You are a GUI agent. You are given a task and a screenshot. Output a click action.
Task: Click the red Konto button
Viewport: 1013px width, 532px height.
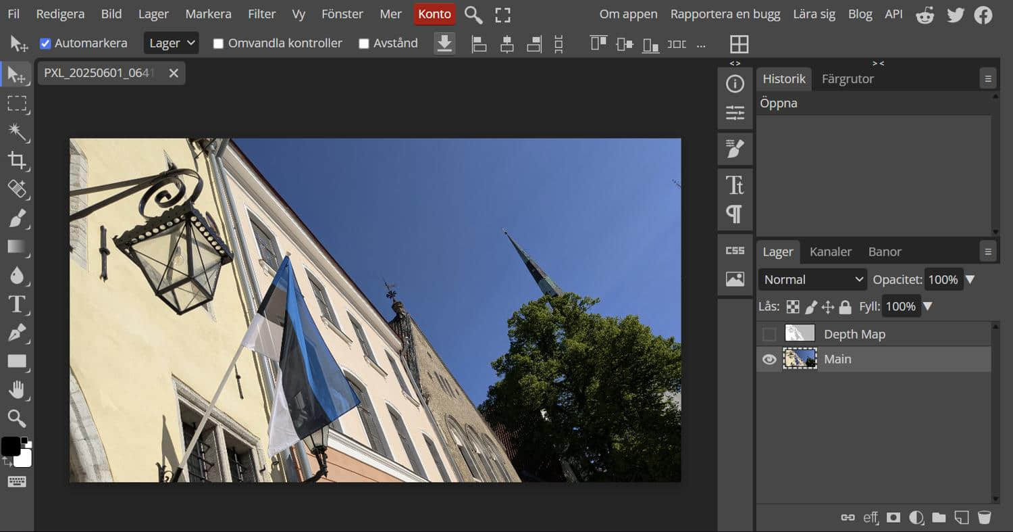tap(434, 14)
